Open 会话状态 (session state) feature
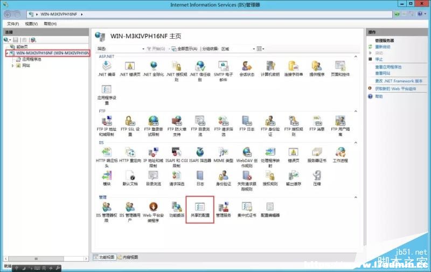 247,69
